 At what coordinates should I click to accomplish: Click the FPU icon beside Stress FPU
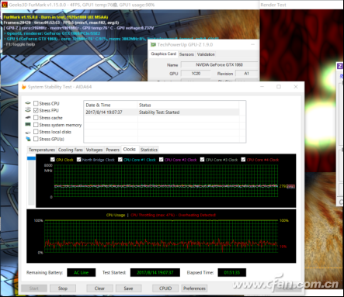coord(28,110)
